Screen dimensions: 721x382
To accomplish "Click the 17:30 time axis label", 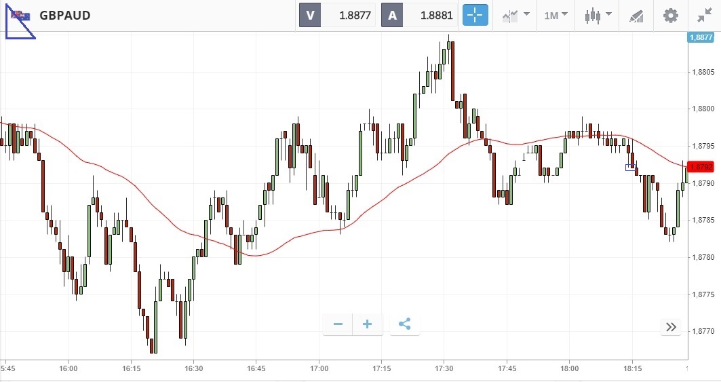I will click(444, 368).
